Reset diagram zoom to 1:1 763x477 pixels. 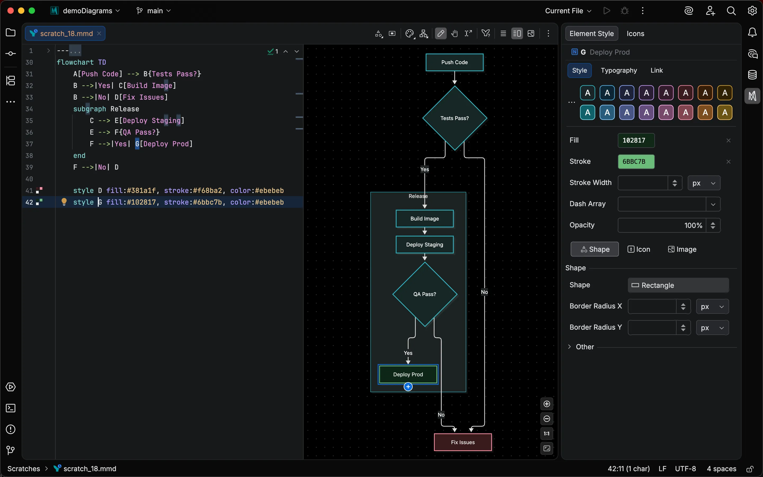[547, 434]
